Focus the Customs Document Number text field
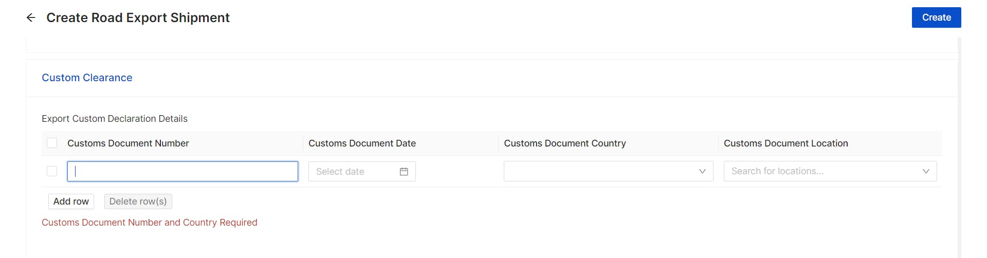 point(182,172)
